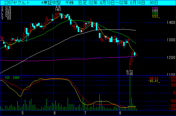The height and width of the screenshot is (116, 176).
Task: Click the yellow moving-average value 1222
Action: (x=155, y=16)
